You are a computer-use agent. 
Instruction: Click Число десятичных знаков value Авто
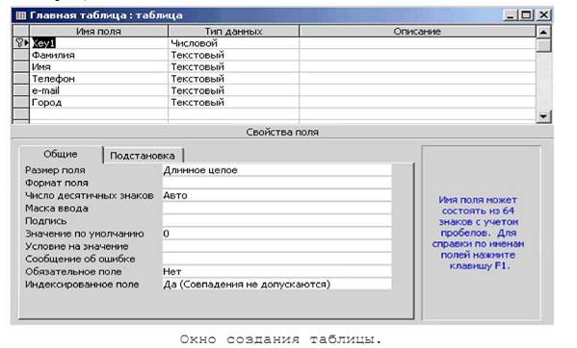point(276,195)
